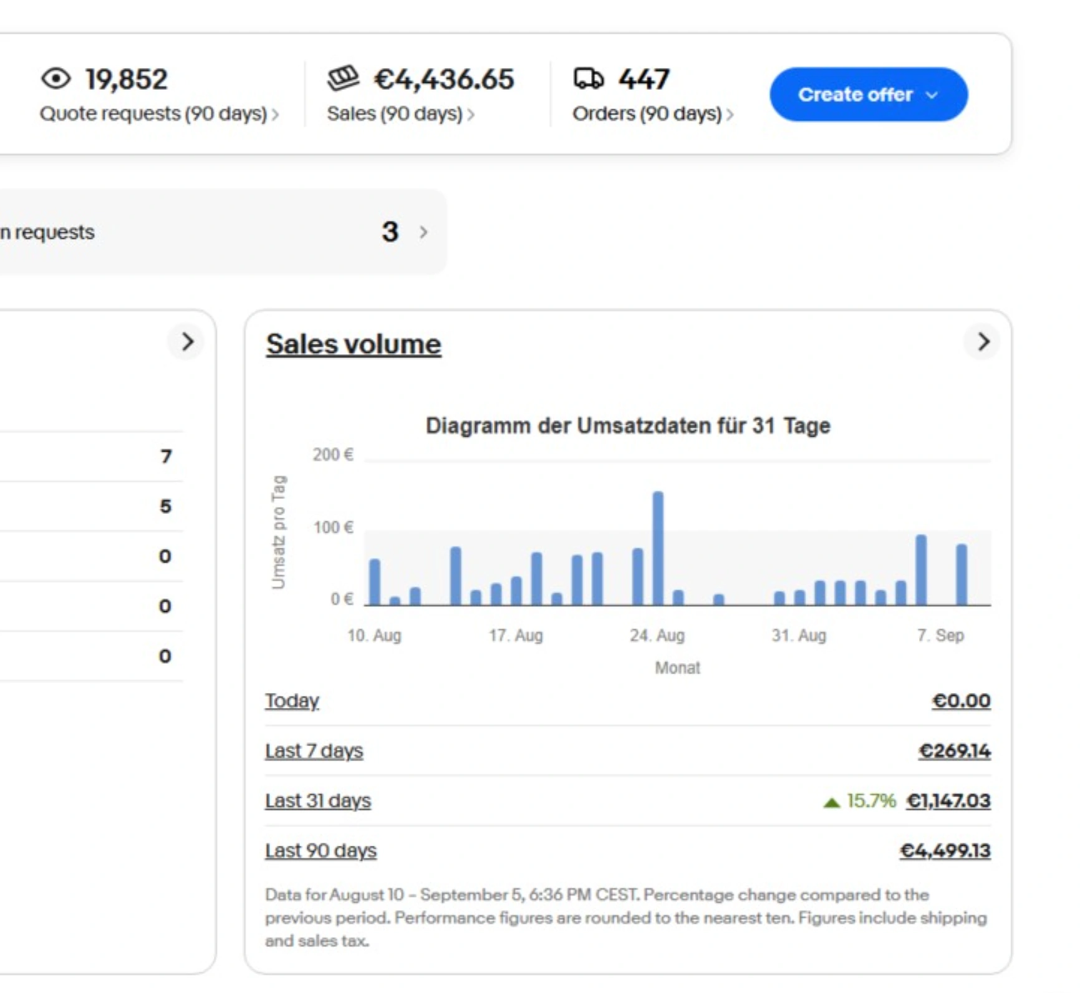Image resolution: width=1080 pixels, height=993 pixels.
Task: Click the Today sales link
Action: pos(292,701)
